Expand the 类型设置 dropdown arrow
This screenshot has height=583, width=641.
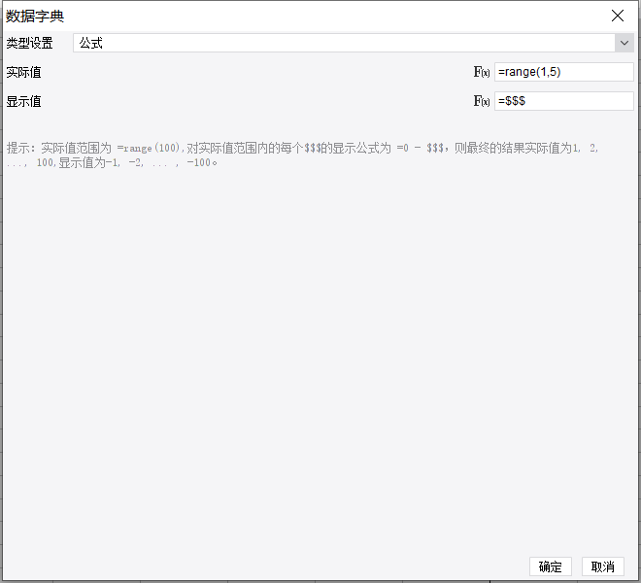pyautogui.click(x=624, y=43)
